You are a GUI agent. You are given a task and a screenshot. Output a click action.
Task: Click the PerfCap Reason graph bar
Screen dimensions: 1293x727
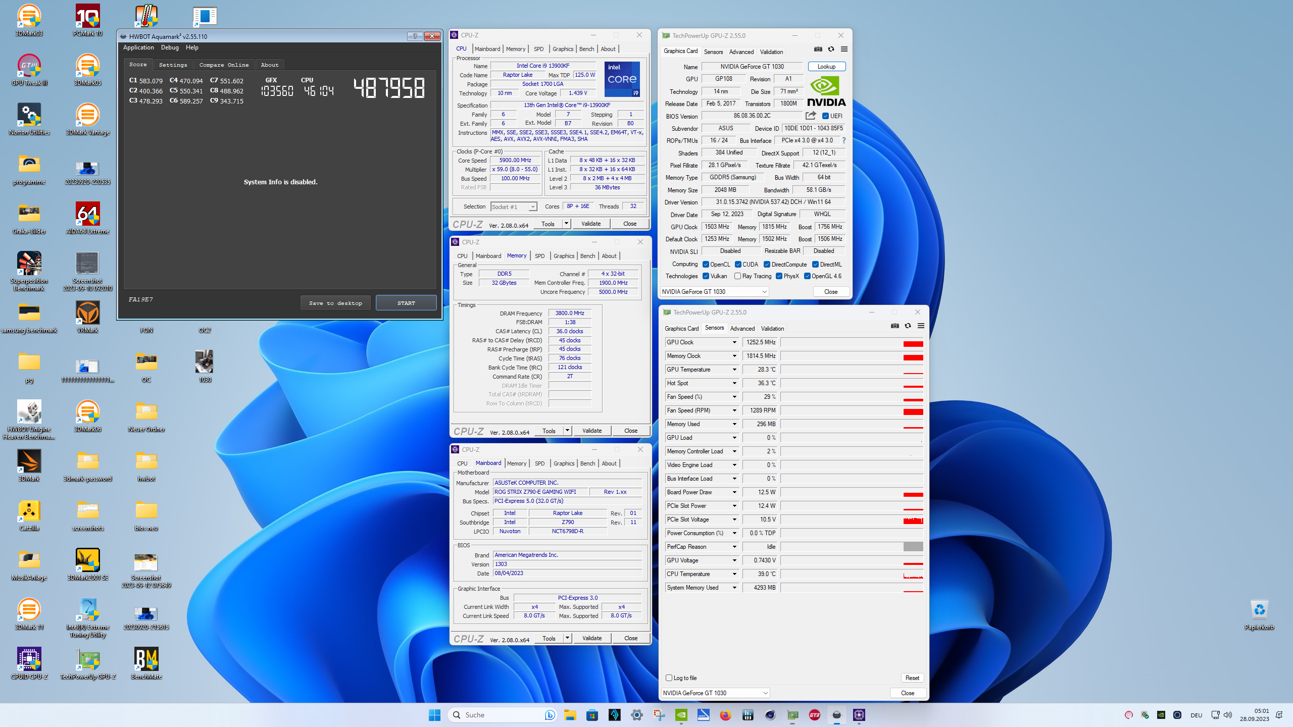pyautogui.click(x=852, y=547)
